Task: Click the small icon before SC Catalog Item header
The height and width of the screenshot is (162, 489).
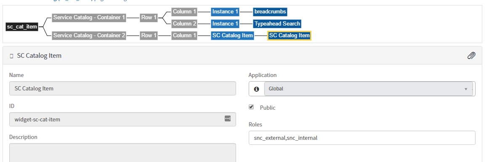Action: [11, 56]
